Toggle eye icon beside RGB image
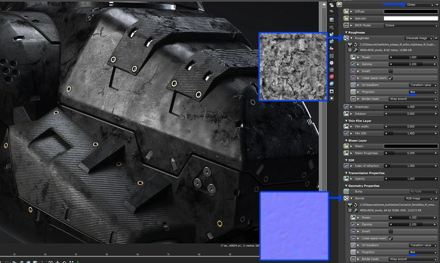Screen dimensions: 440x263 (436, 198)
